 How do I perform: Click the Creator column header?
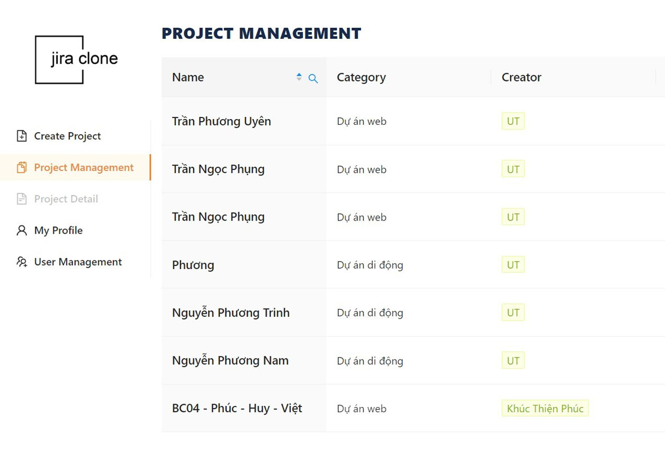521,77
